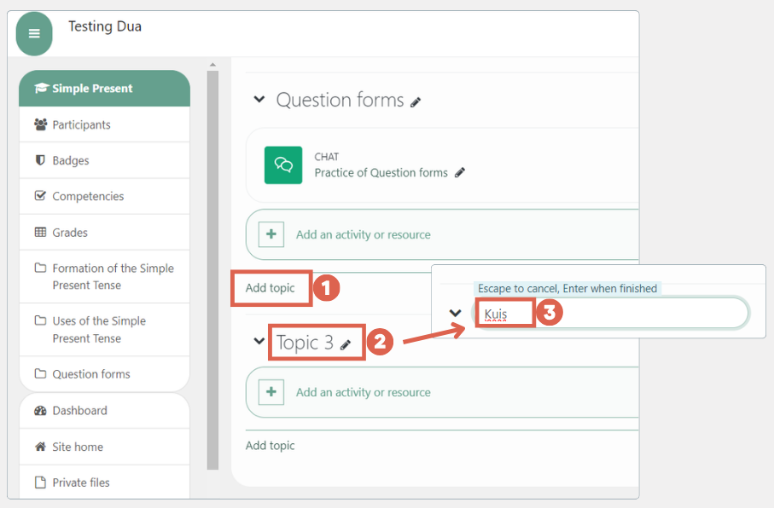Click the sidebar scrollbar up arrow
The image size is (774, 508).
212,65
